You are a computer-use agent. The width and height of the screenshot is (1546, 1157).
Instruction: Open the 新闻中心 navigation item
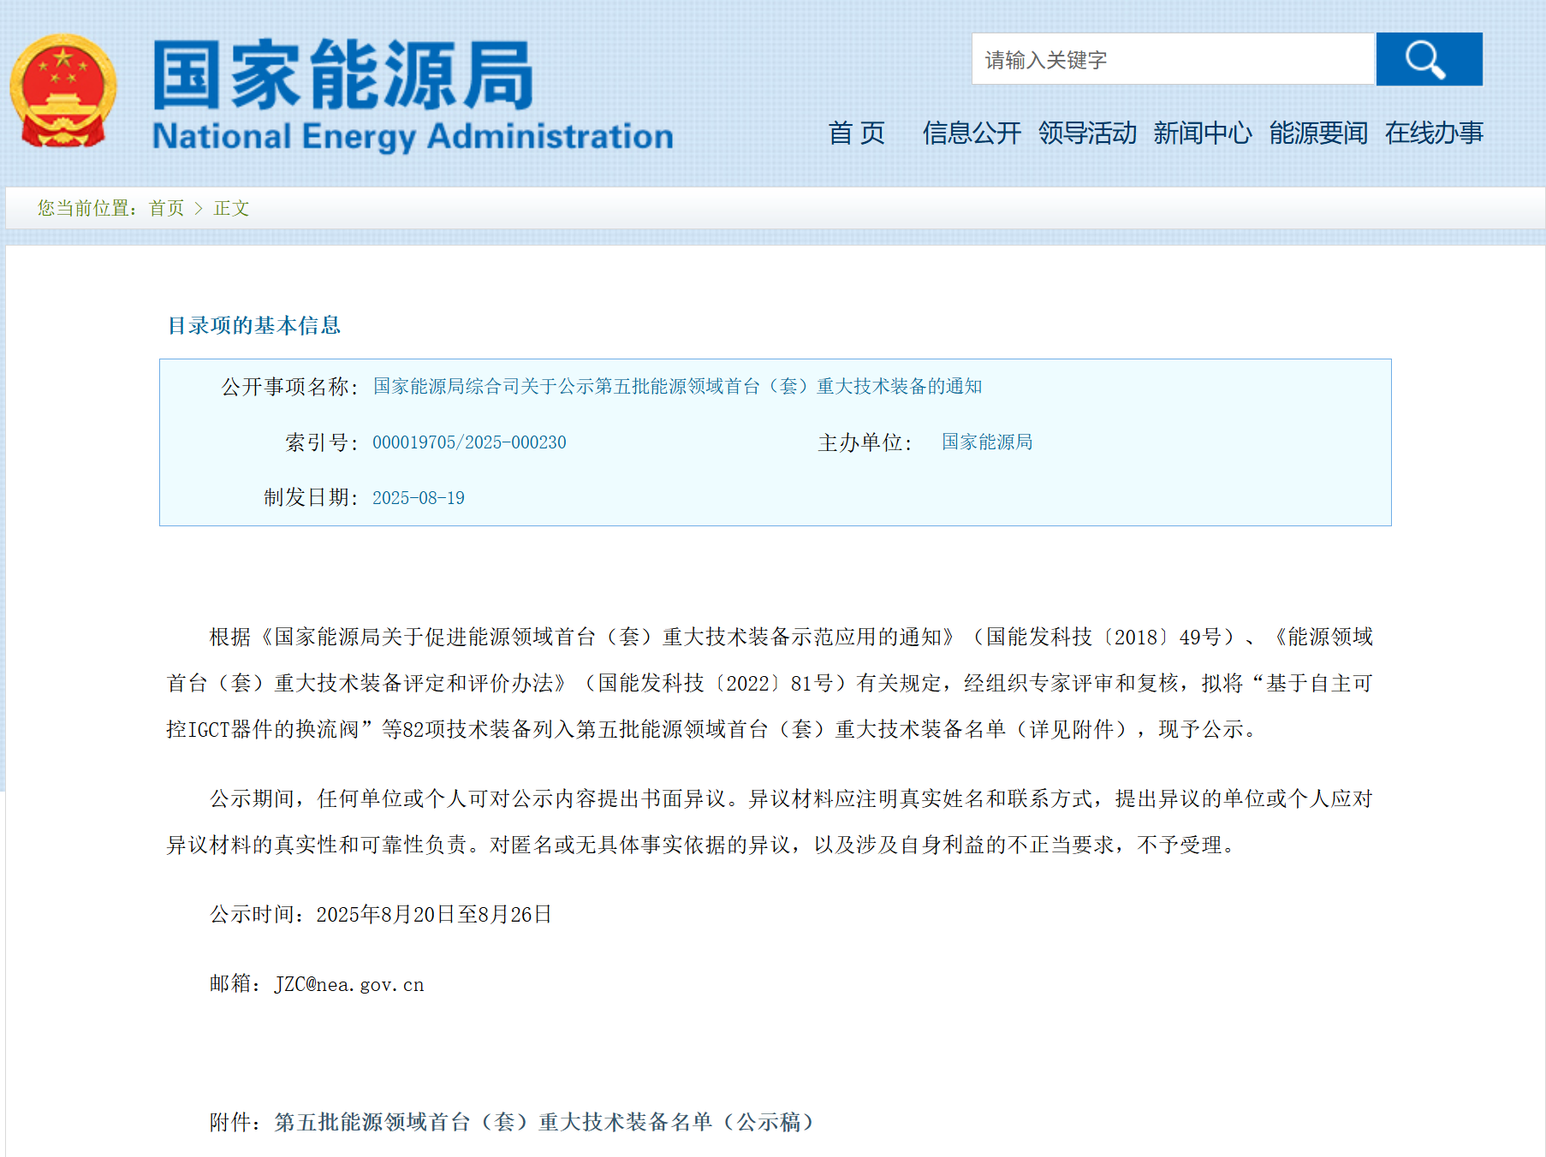[1203, 133]
